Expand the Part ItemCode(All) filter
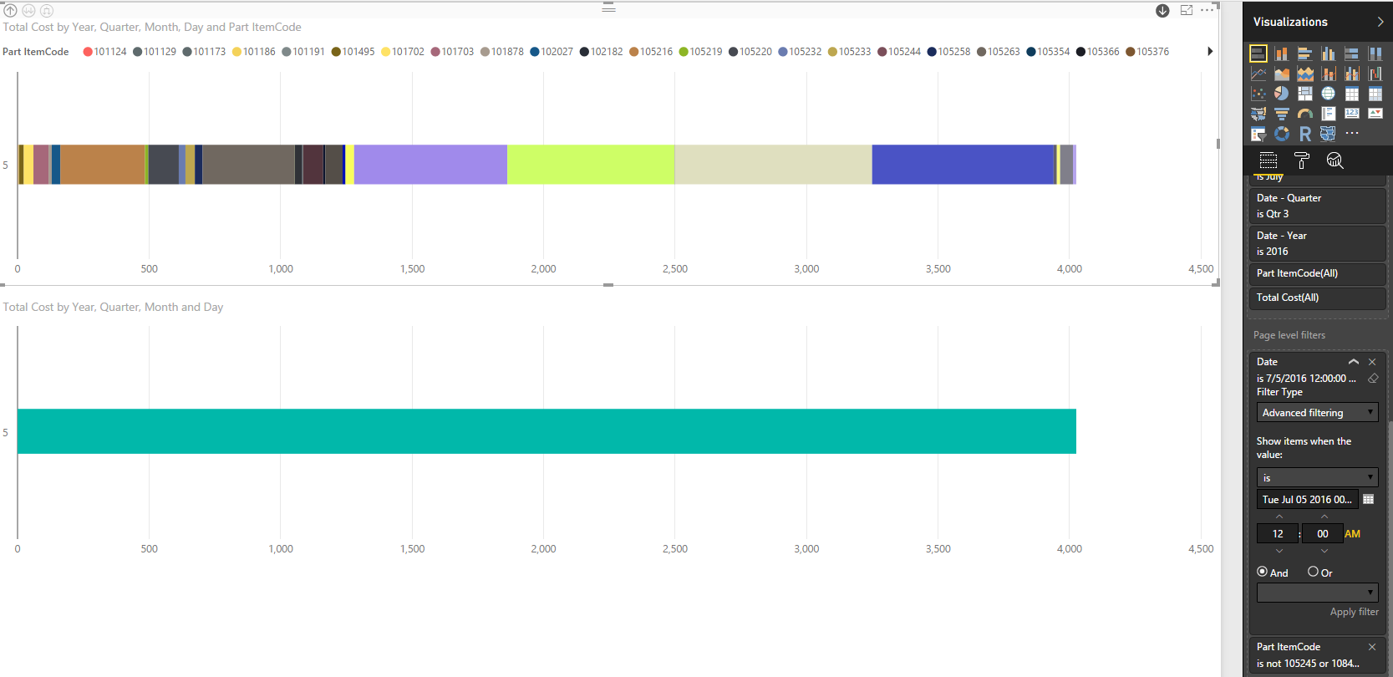Image resolution: width=1393 pixels, height=677 pixels. click(1318, 273)
